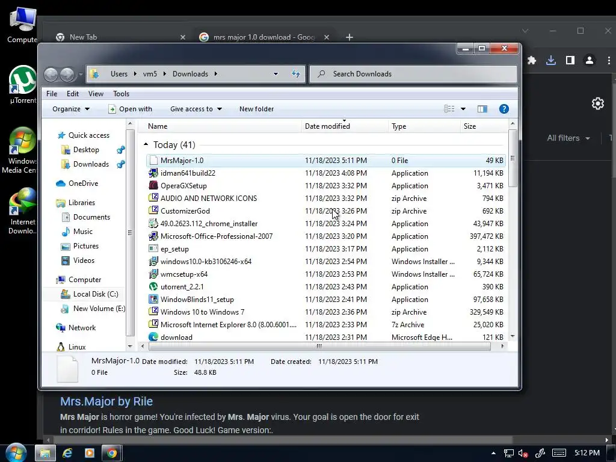The image size is (616, 462).
Task: Open Chrome's downloads icon
Action: pyautogui.click(x=551, y=60)
